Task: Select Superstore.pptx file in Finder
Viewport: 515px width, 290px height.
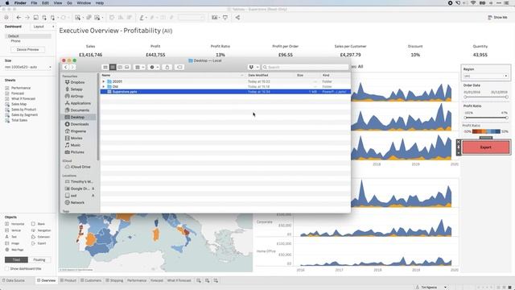Action: point(225,92)
